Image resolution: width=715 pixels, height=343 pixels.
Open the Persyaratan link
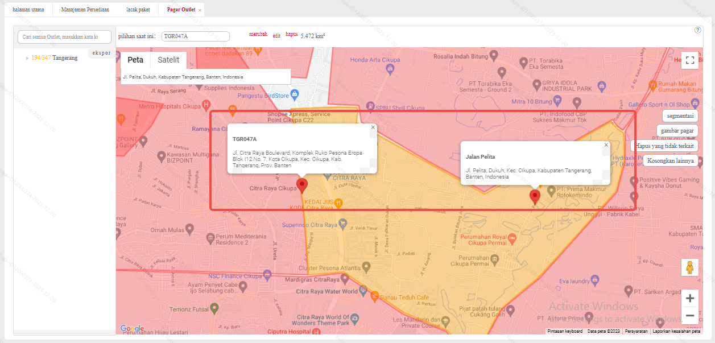pyautogui.click(x=635, y=331)
